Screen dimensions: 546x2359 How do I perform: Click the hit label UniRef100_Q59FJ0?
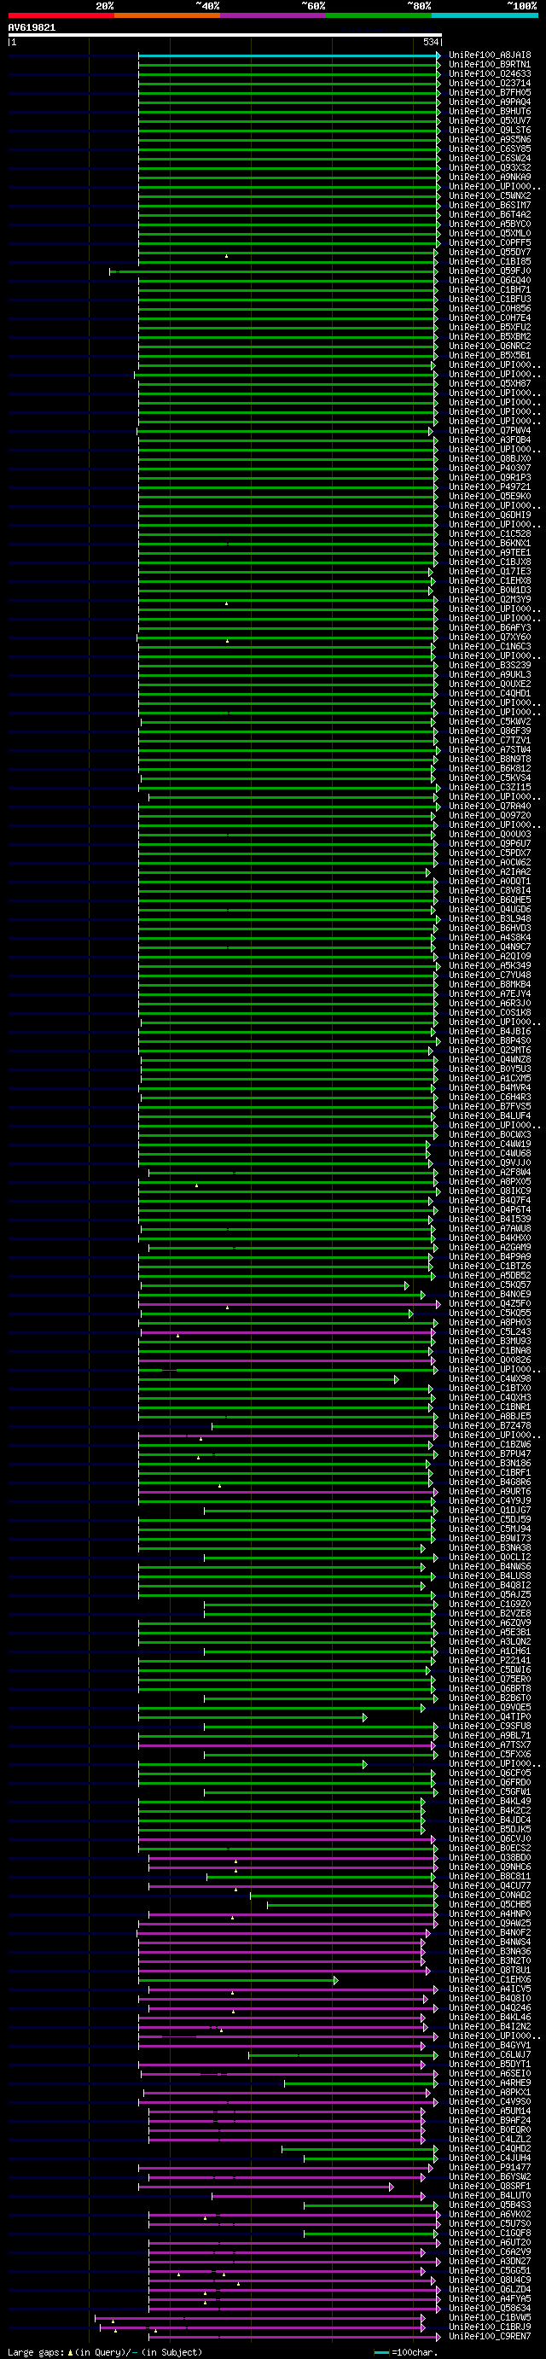click(489, 271)
